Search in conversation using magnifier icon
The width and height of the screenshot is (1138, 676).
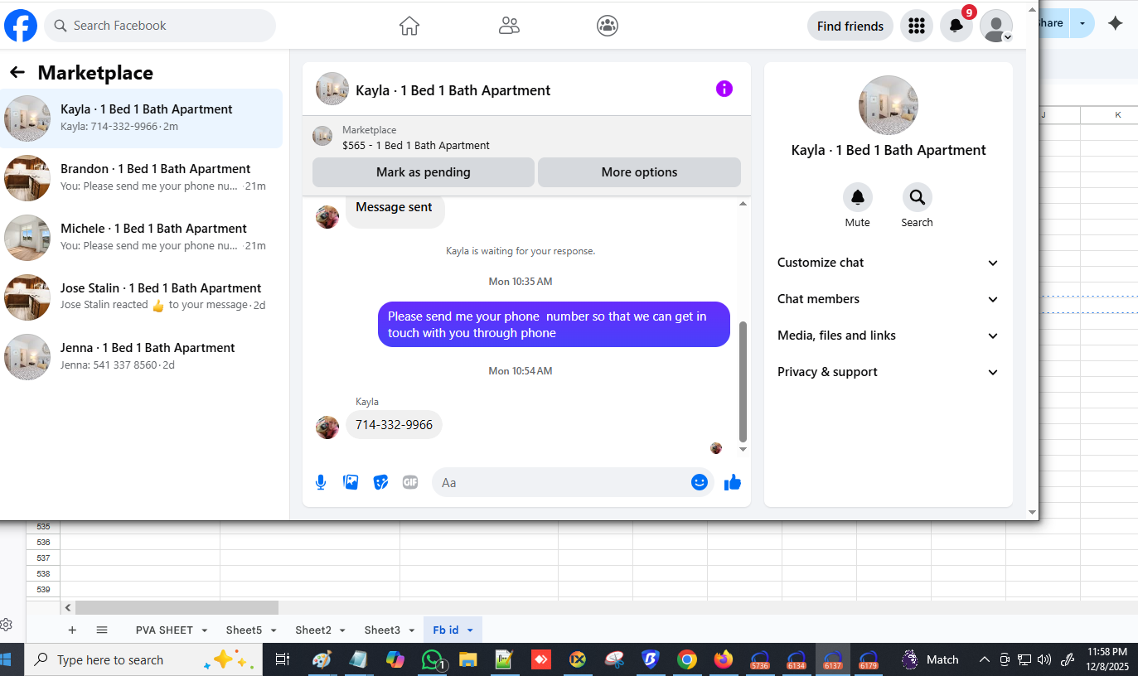pos(918,197)
